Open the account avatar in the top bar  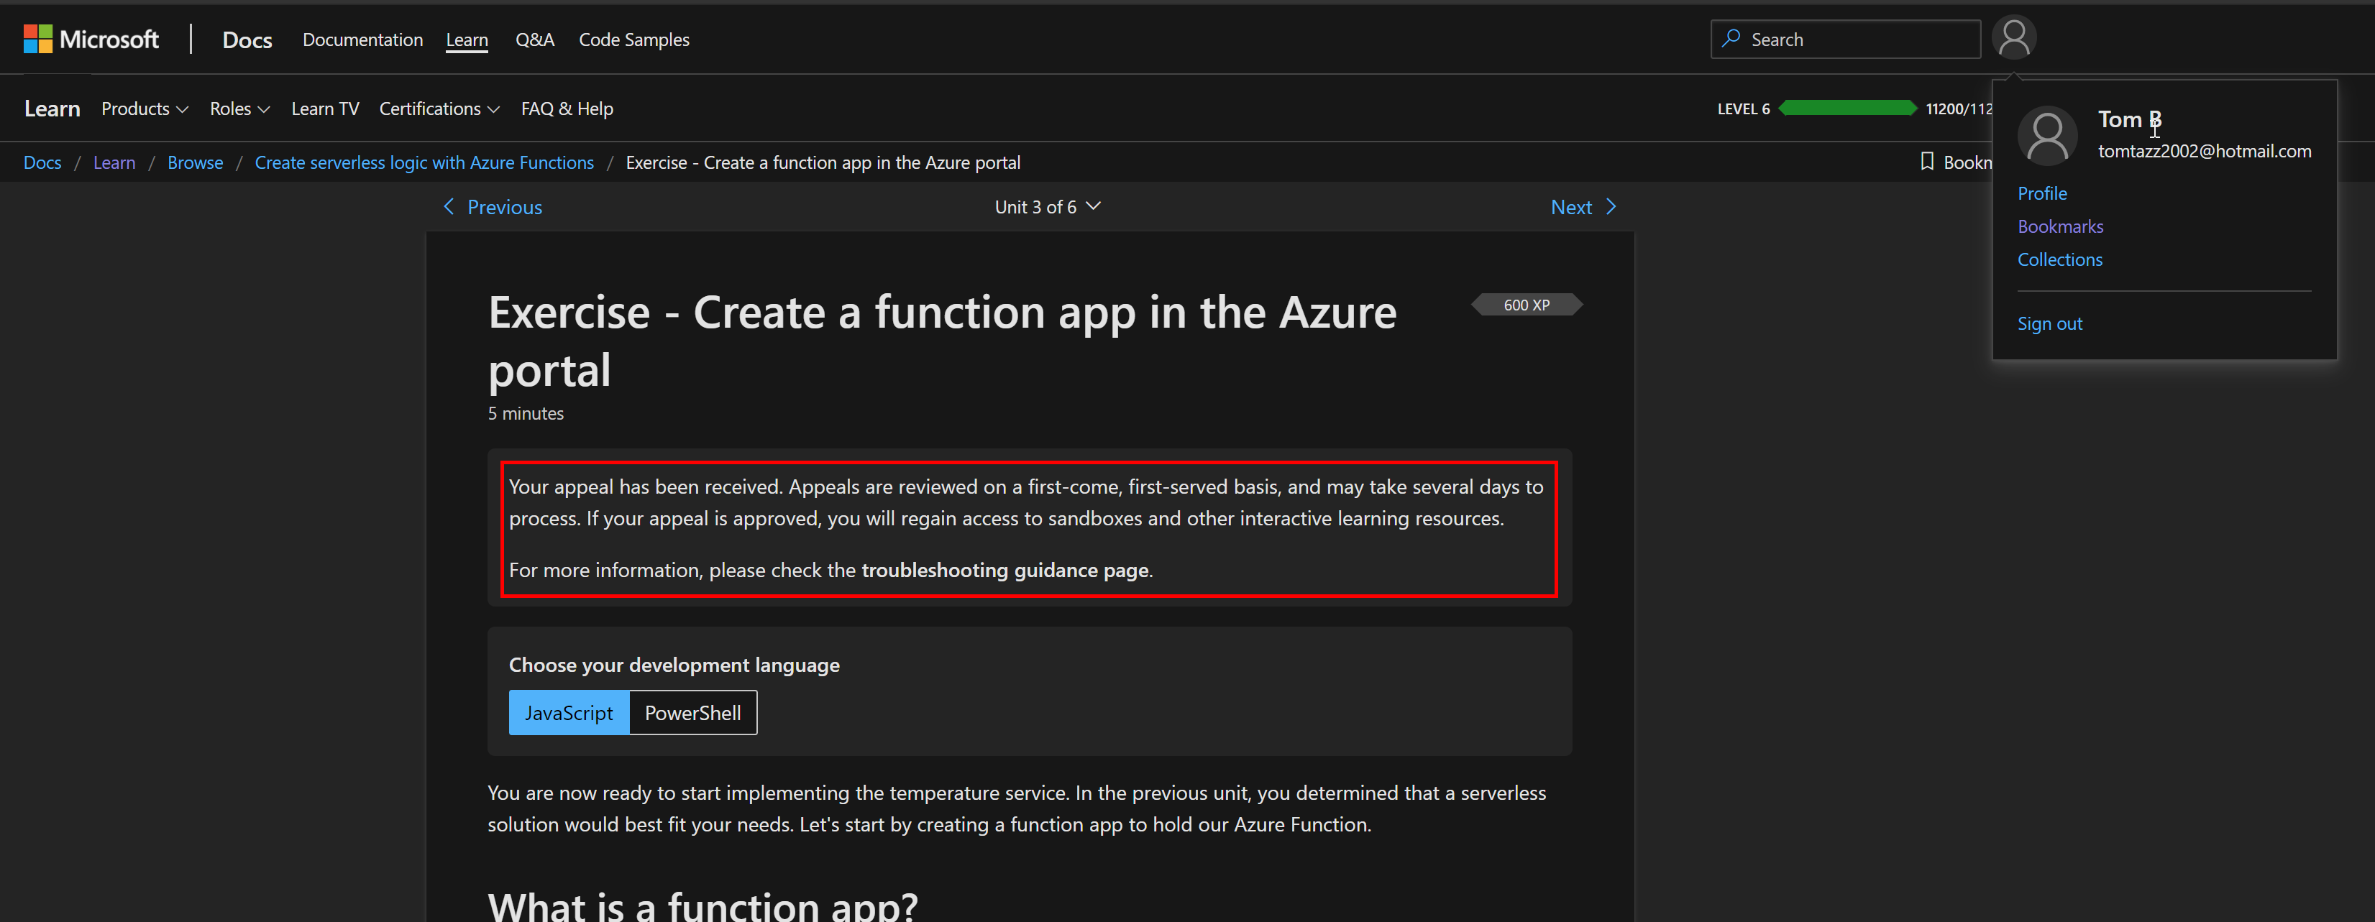coord(2015,37)
